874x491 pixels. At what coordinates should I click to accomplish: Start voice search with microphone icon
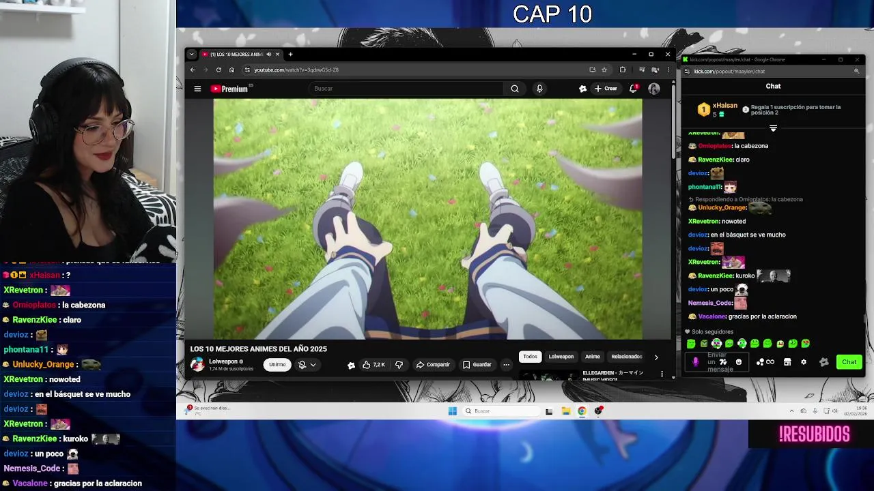click(x=539, y=89)
